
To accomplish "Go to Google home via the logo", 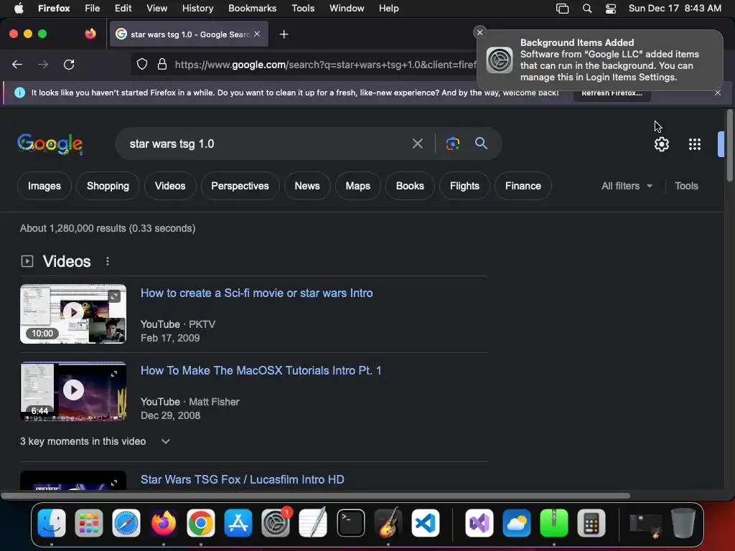I will pyautogui.click(x=50, y=143).
